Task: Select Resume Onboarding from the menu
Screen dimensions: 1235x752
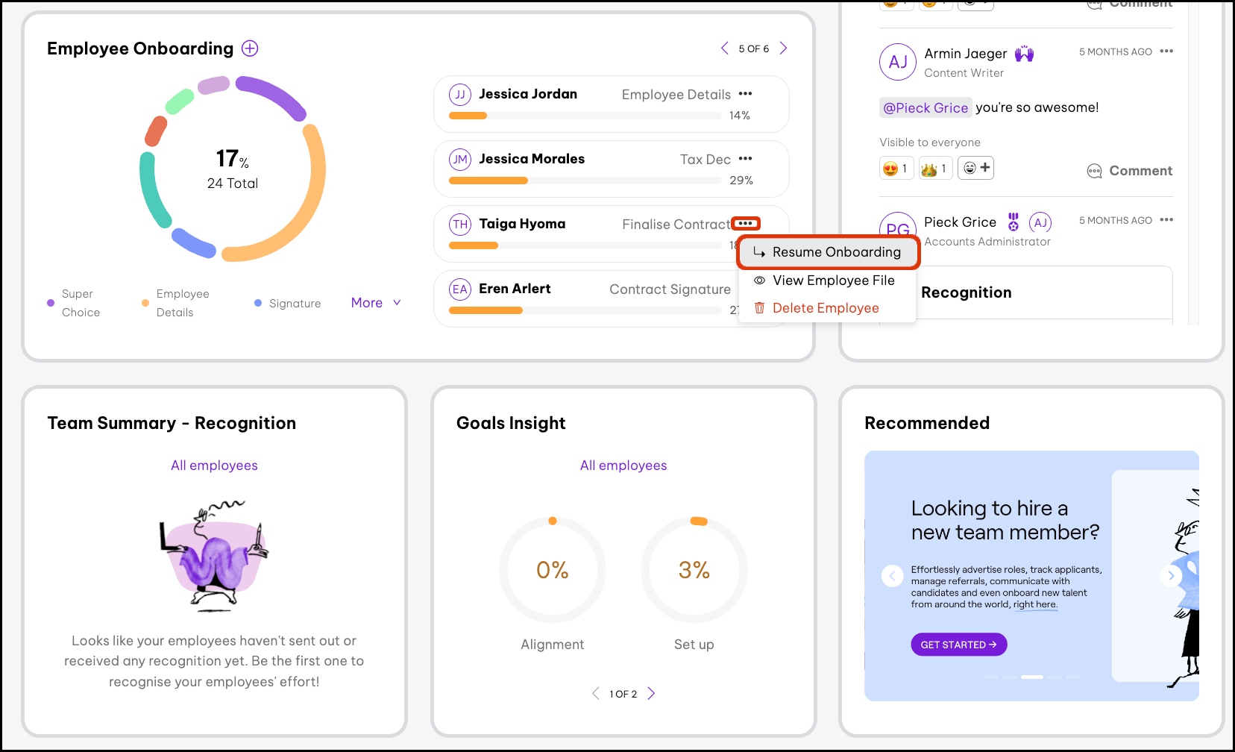Action: coord(828,252)
